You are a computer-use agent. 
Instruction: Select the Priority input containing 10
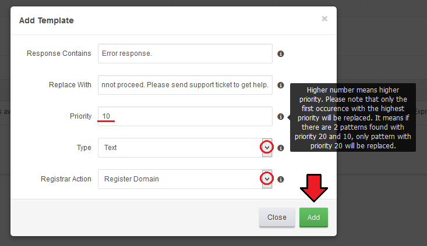click(185, 116)
